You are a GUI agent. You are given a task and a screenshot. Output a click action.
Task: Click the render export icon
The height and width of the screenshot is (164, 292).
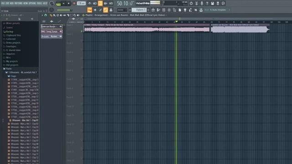pos(218,3)
